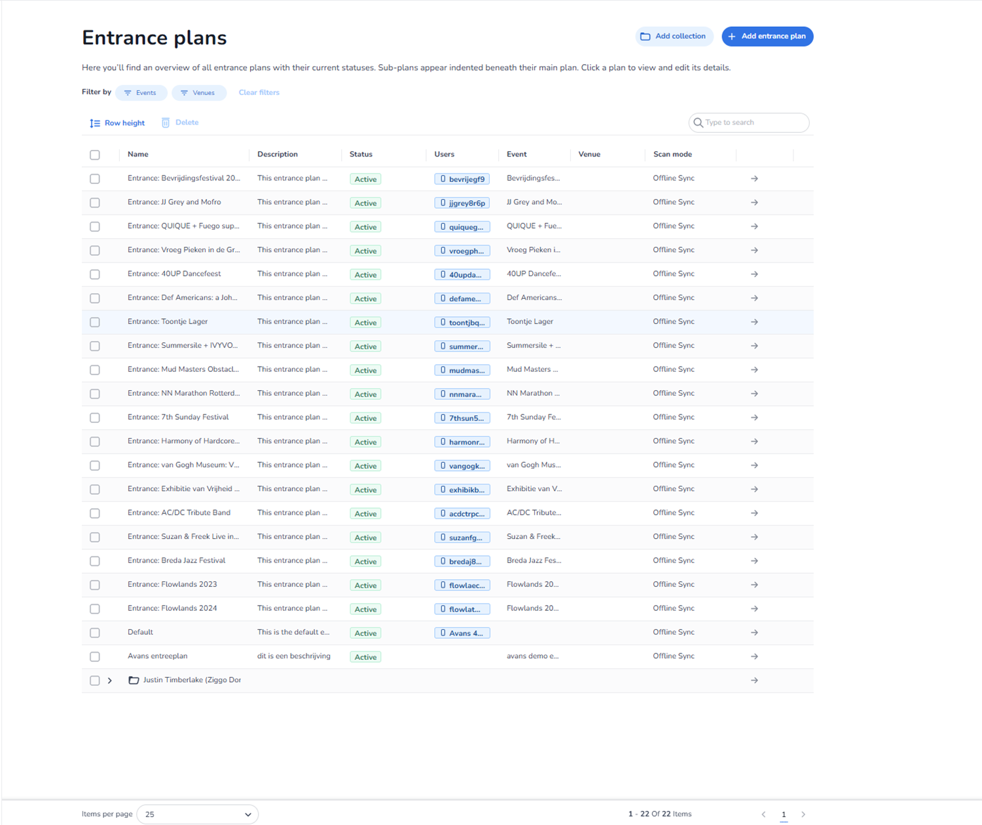The image size is (982, 825).
Task: Toggle the select-all header checkbox
Action: point(95,155)
